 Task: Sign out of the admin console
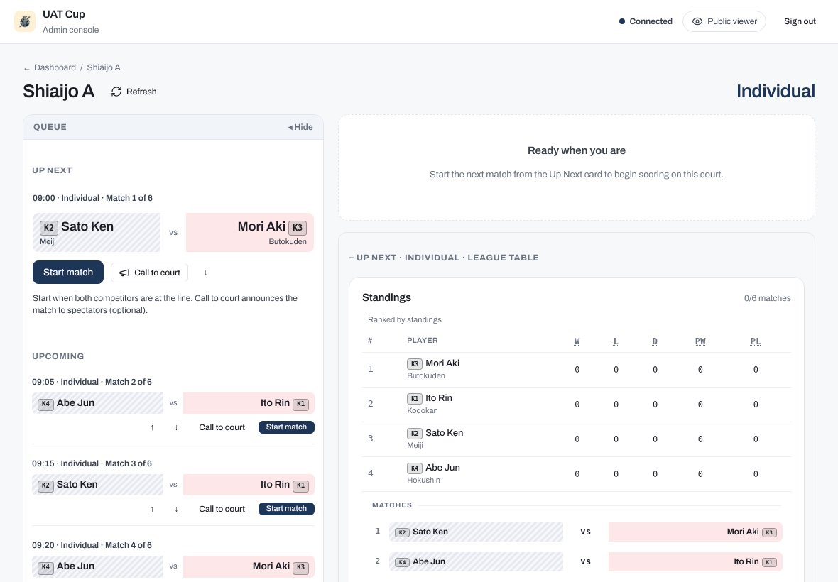point(800,21)
